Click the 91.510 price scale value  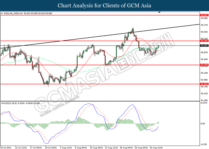204,94
